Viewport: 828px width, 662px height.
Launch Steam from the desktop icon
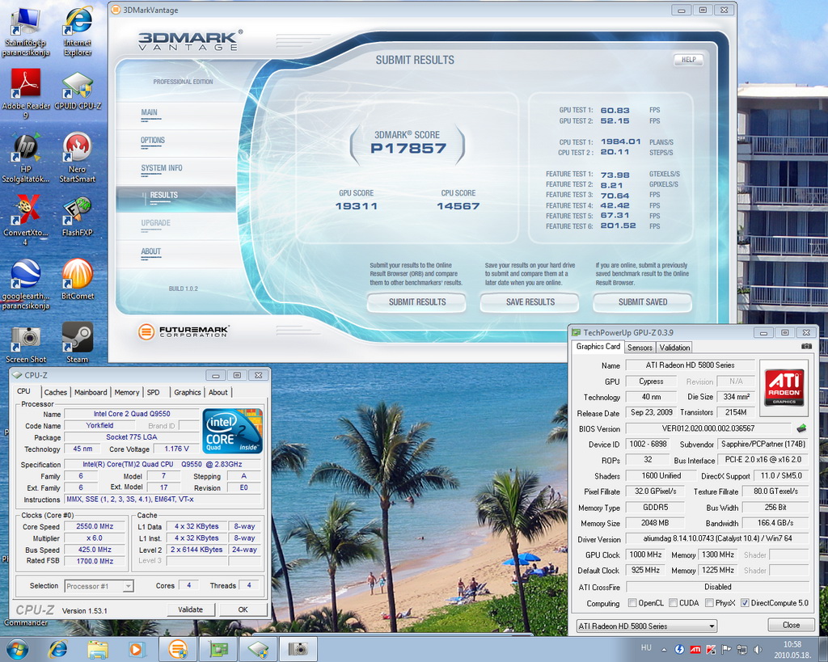(x=78, y=344)
